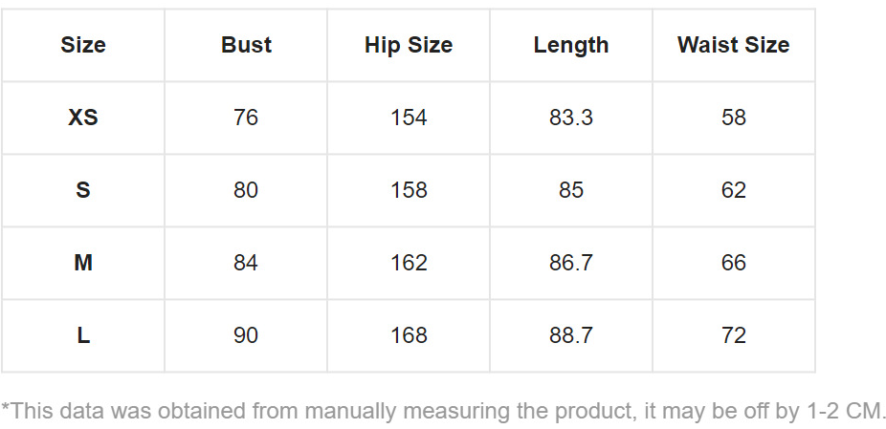This screenshot has width=886, height=429.
Task: Click the S waist size value 62
Action: coord(734,190)
